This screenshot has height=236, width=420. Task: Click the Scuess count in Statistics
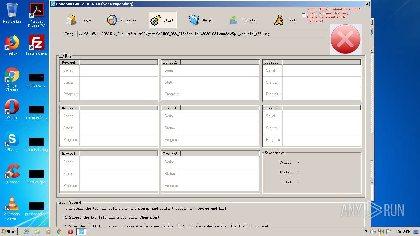point(298,162)
